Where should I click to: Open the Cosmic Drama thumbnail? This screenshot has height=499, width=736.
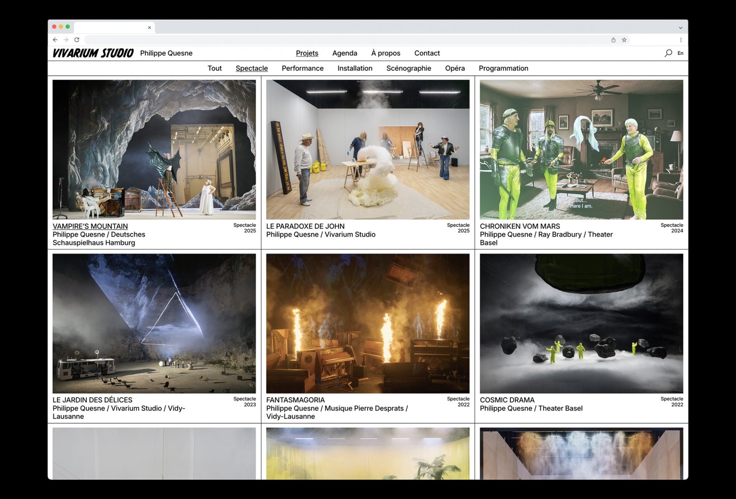tap(581, 323)
